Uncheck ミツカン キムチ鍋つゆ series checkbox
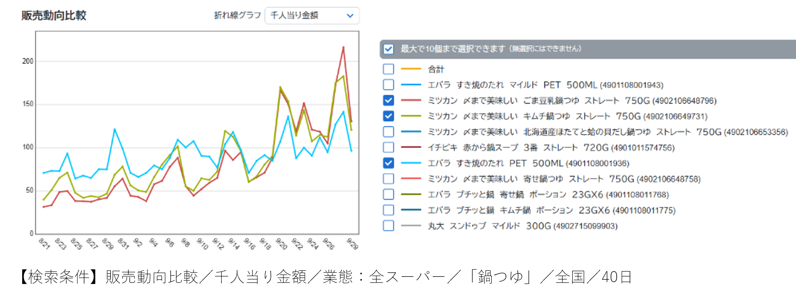This screenshot has width=796, height=296. [x=388, y=116]
